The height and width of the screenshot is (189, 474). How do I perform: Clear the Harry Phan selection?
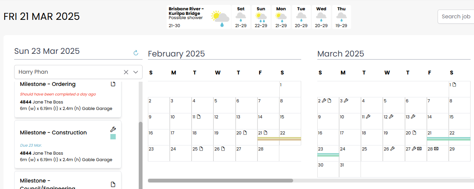[x=126, y=72]
